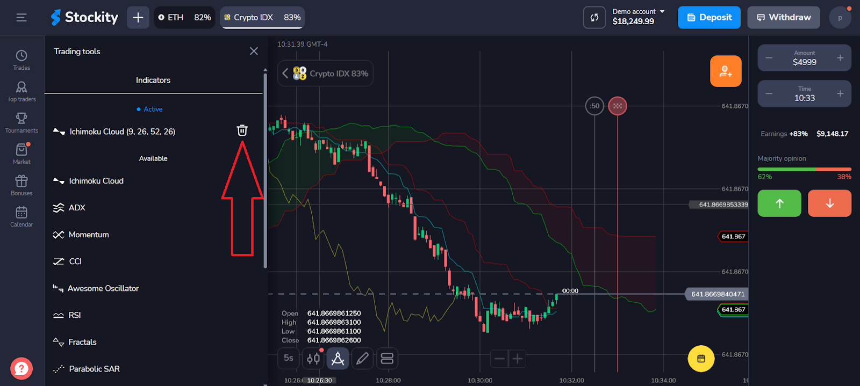Add the Momentum indicator
860x386 pixels.
tap(81, 235)
